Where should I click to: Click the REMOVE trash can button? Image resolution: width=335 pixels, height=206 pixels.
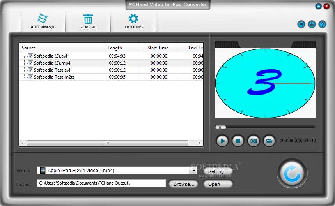click(x=88, y=21)
